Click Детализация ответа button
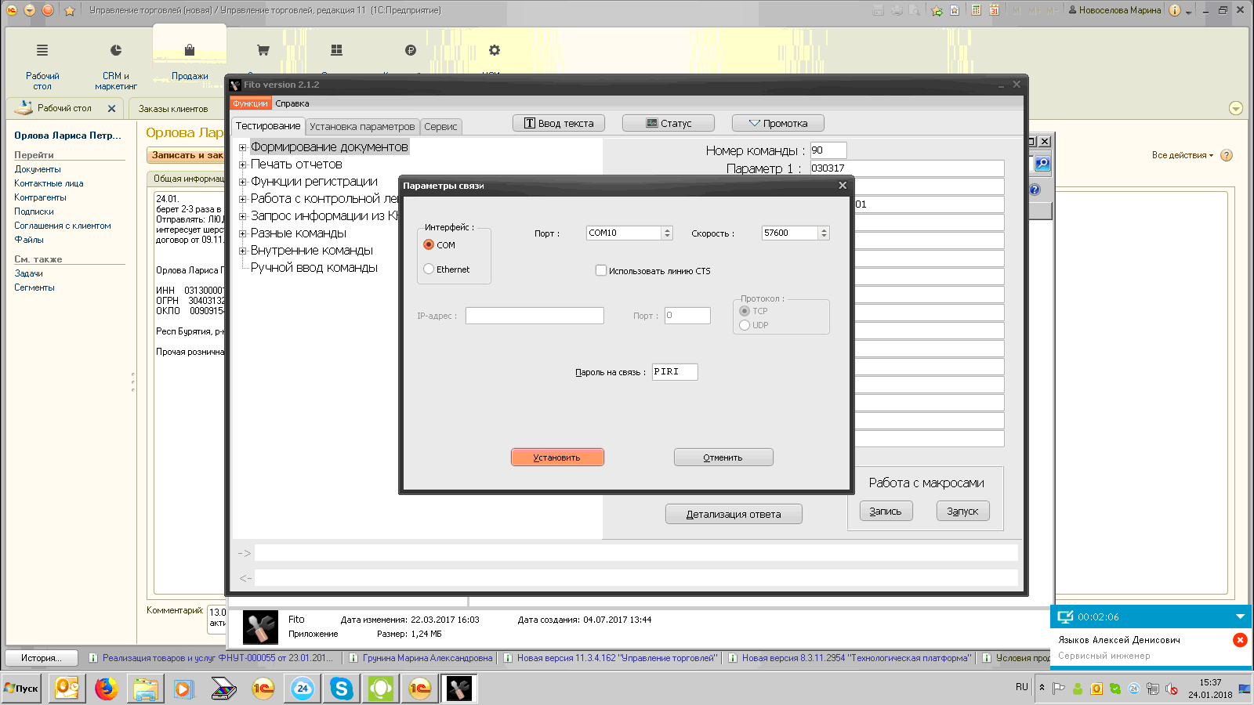Screen dimensions: 1254x705 [734, 514]
